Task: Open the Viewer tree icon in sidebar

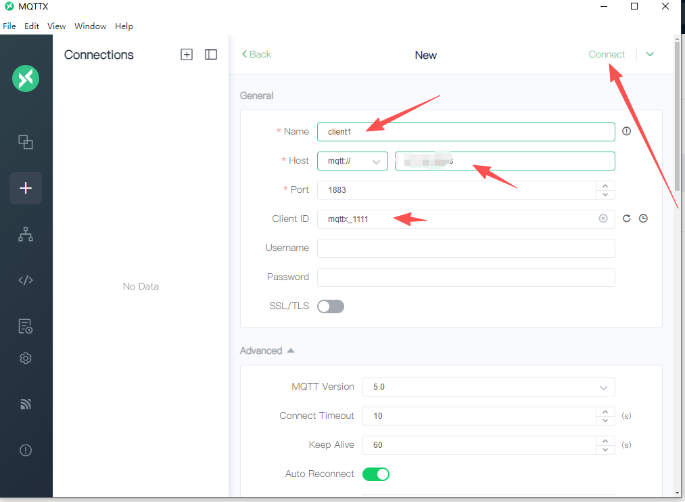Action: (26, 234)
